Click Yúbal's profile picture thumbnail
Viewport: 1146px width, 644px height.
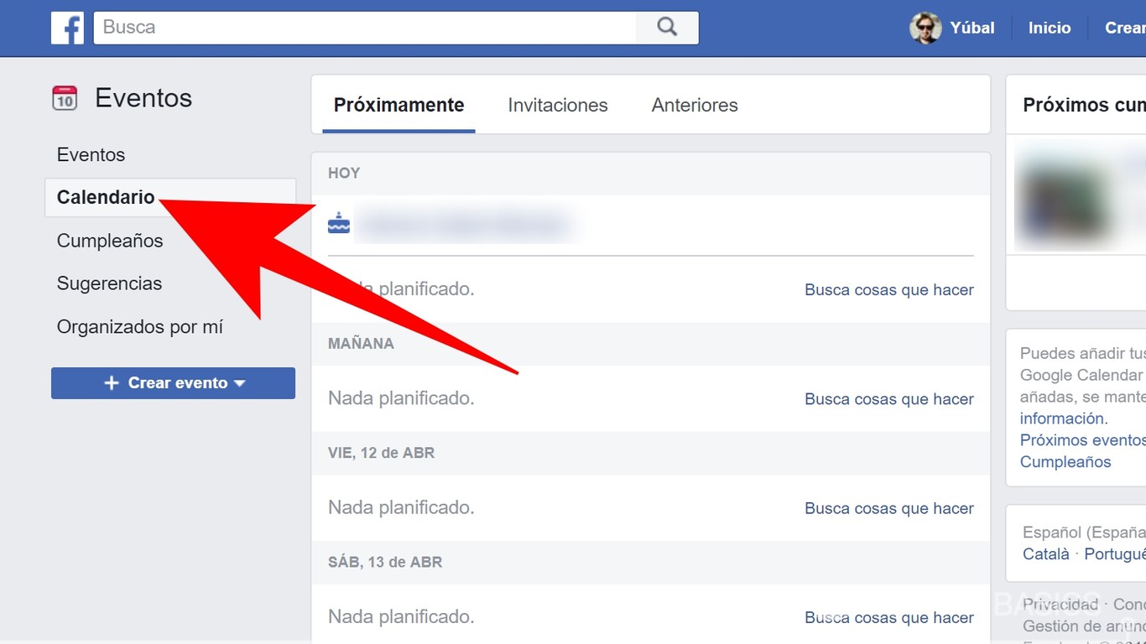(925, 28)
